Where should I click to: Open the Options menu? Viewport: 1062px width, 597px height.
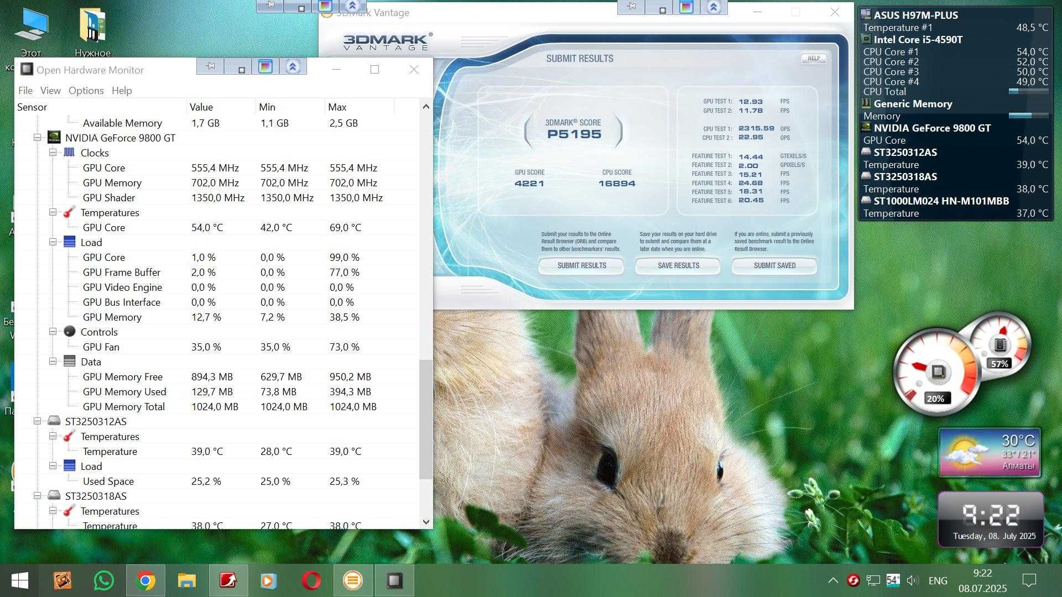tap(86, 90)
